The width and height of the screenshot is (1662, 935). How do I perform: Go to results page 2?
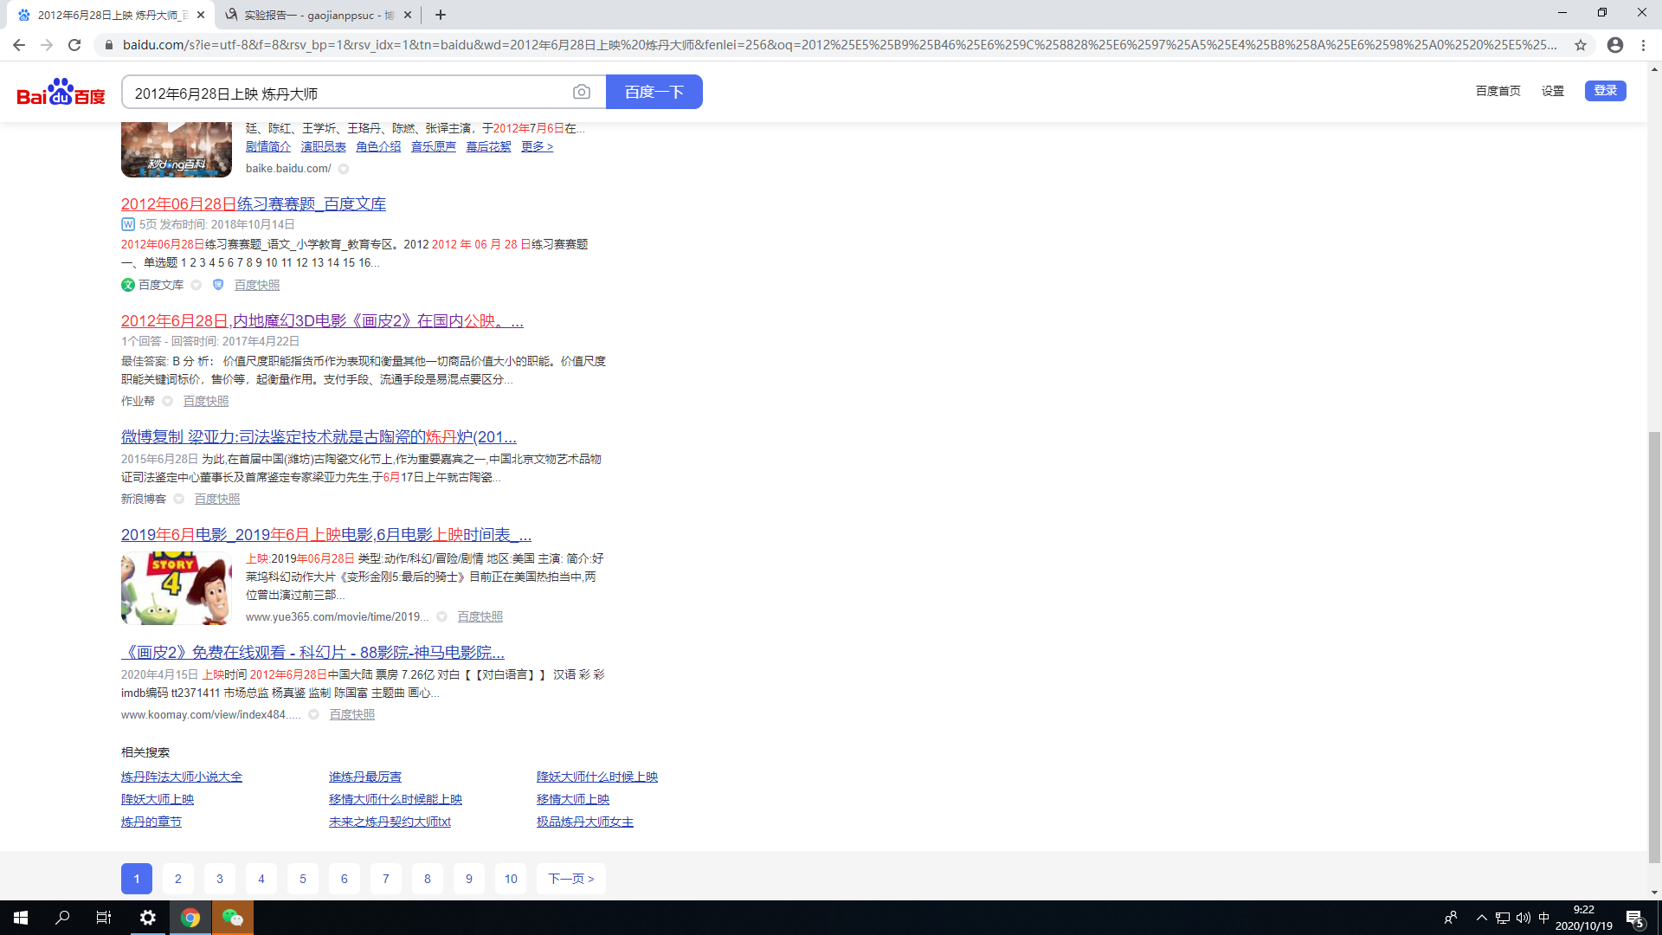[178, 879]
